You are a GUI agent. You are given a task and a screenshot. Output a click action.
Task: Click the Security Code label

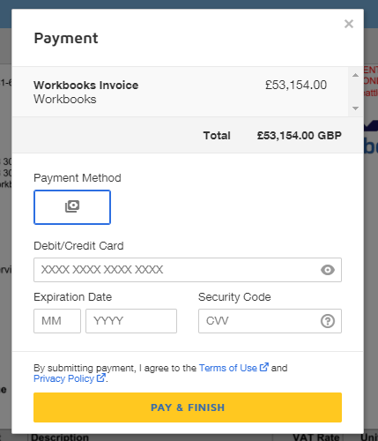click(234, 297)
